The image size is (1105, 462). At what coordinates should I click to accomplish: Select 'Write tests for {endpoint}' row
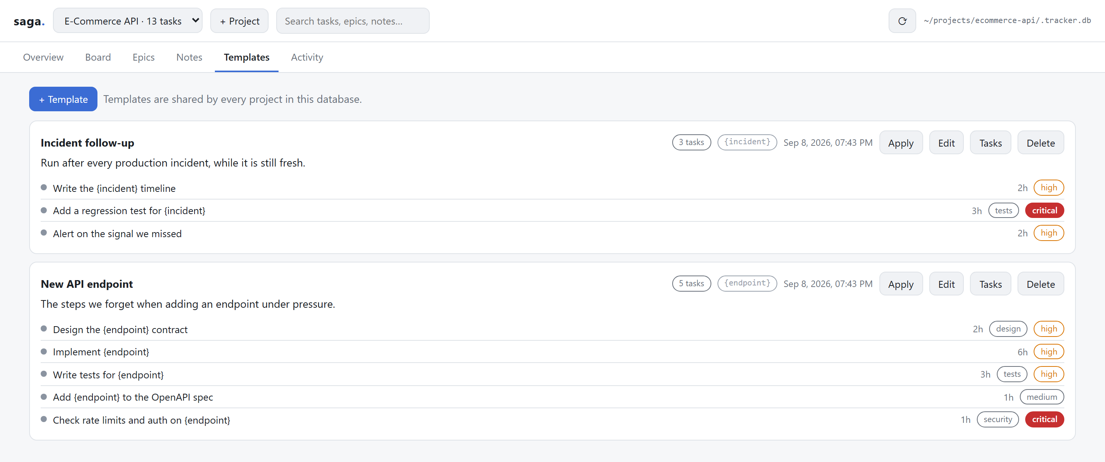tap(552, 375)
